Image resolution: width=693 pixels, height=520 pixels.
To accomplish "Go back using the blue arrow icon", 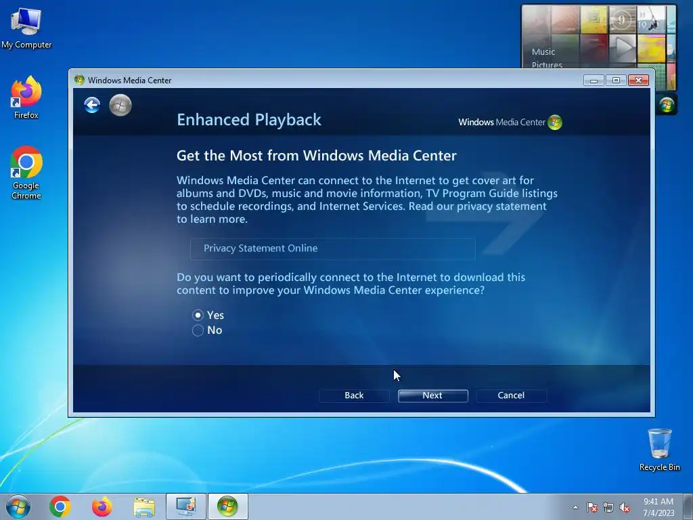I will click(x=92, y=105).
